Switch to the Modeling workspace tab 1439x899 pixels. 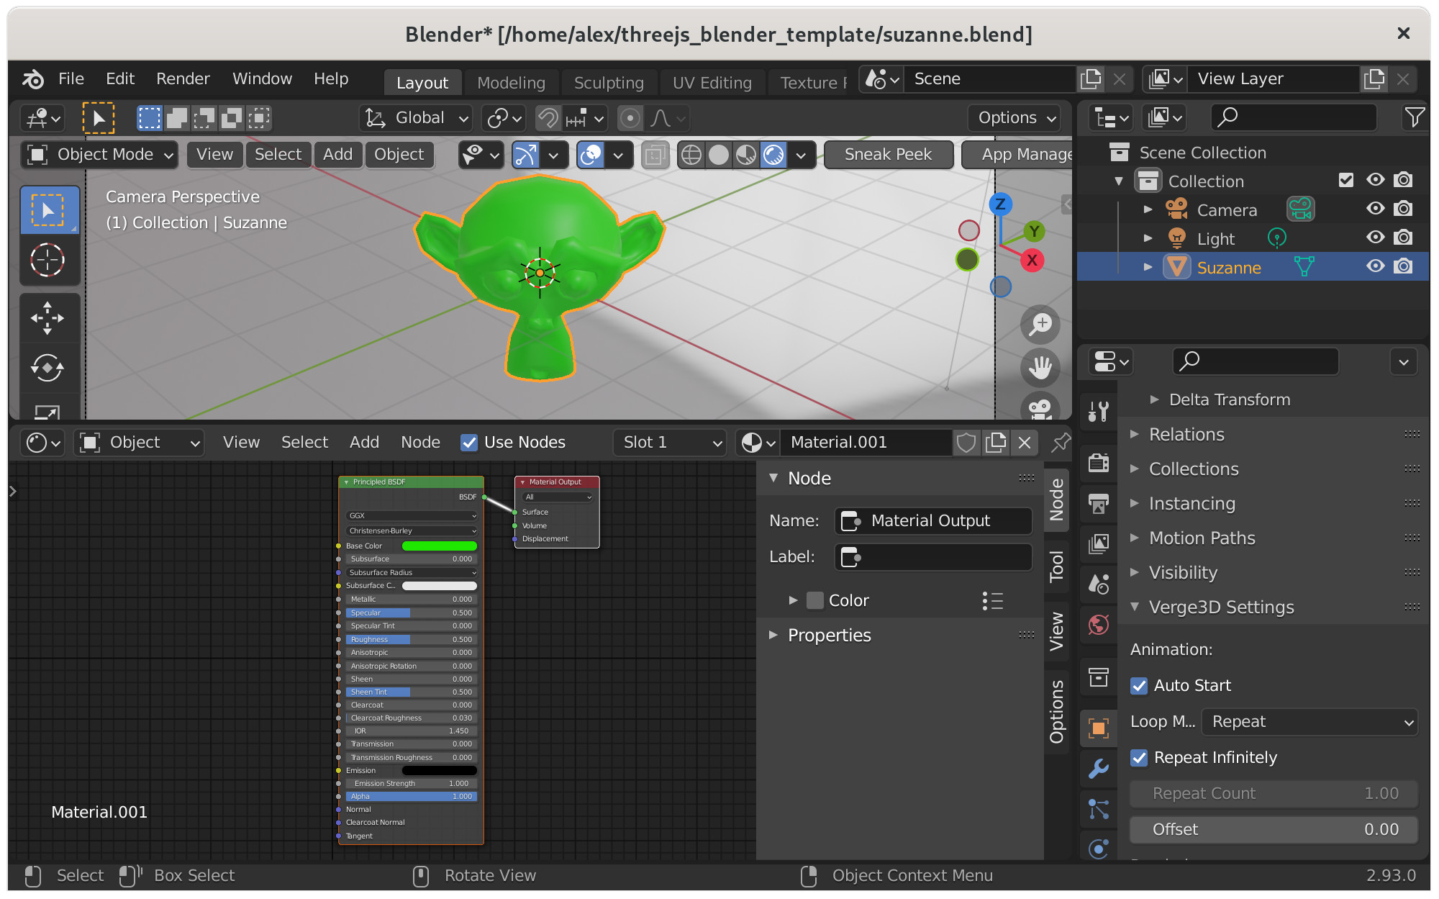509,80
